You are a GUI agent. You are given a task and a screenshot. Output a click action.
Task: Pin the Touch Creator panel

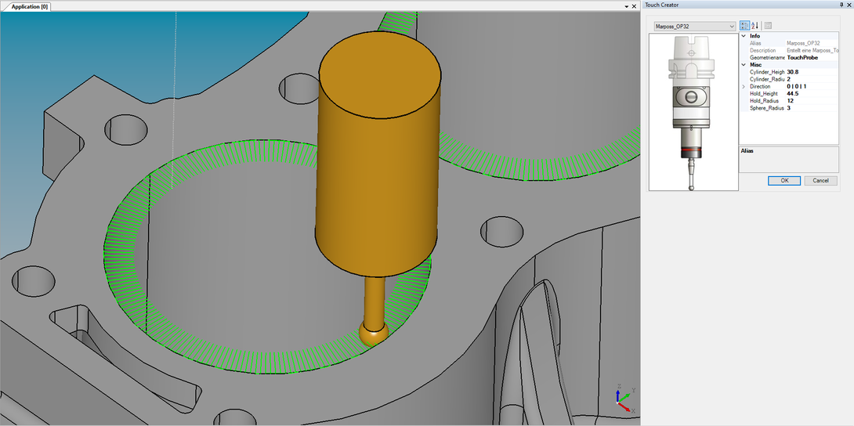click(842, 5)
